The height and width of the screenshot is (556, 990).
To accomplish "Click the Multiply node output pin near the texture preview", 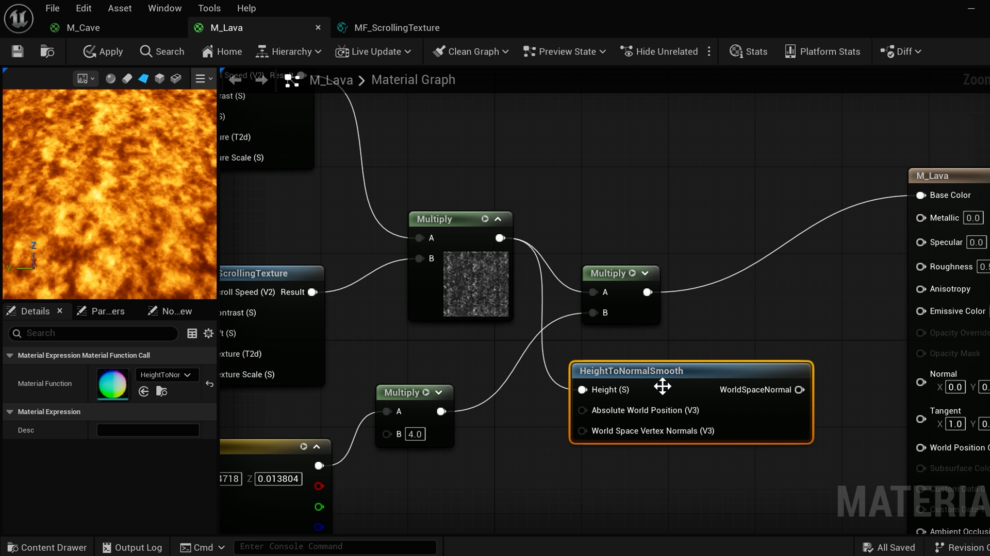I will pos(500,238).
